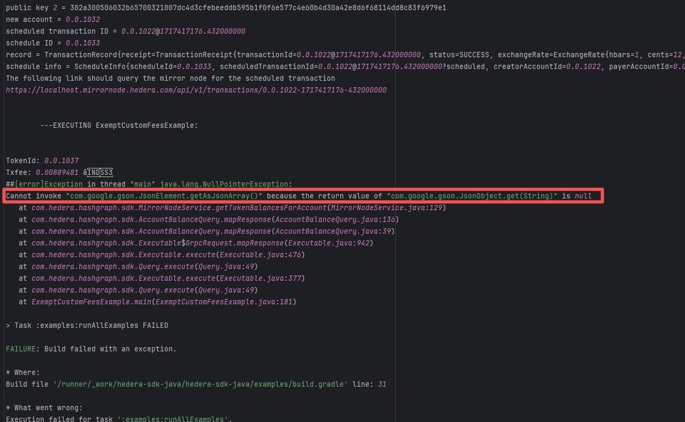Click the 'Task :examples:runAllExamples FAILED' line
This screenshot has height=422, width=685.
[87, 325]
